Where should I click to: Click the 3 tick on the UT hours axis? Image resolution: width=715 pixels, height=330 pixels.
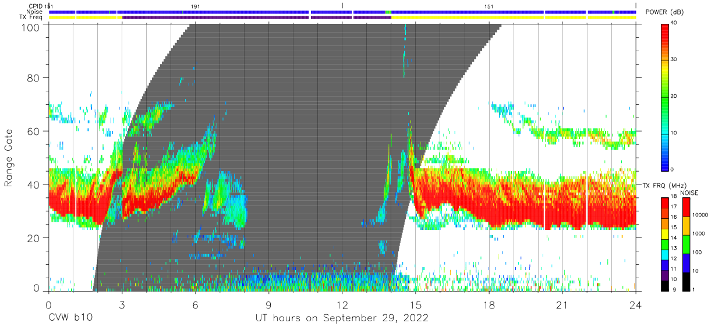[x=122, y=304]
